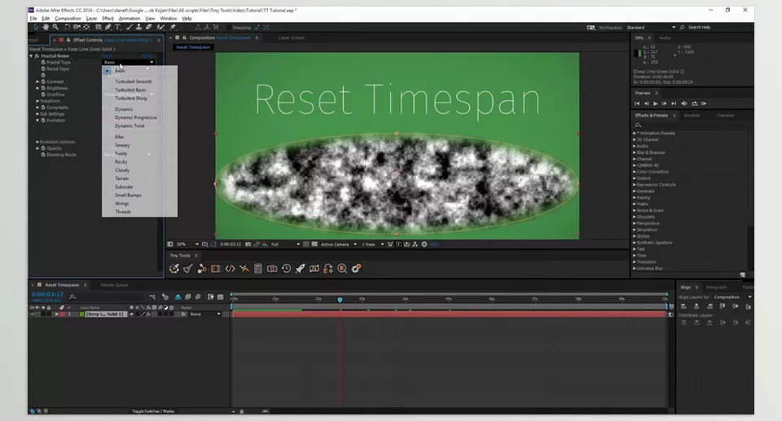Open the Animation menu
The image size is (782, 421).
[x=130, y=19]
